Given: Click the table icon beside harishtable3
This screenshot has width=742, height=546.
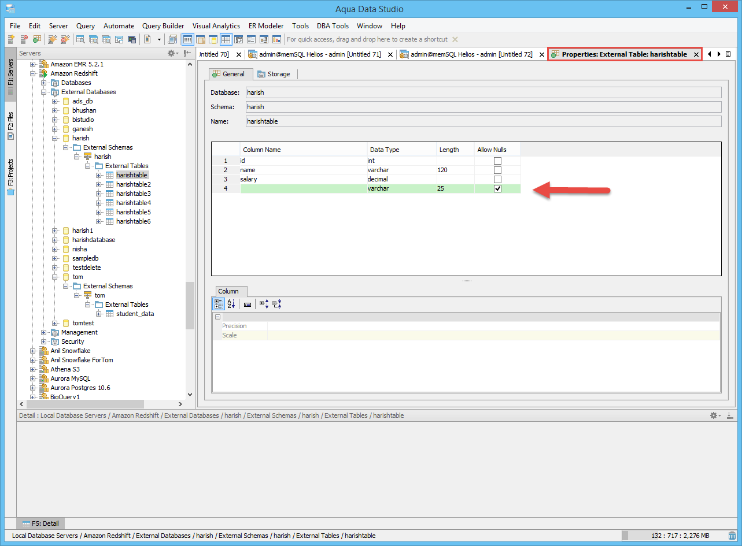Looking at the screenshot, I should (x=110, y=194).
